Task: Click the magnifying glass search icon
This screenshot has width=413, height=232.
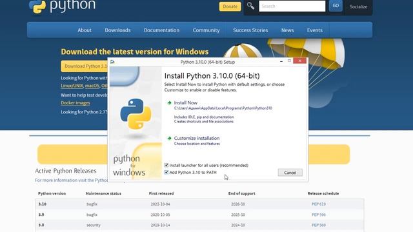Action: [x=250, y=6]
